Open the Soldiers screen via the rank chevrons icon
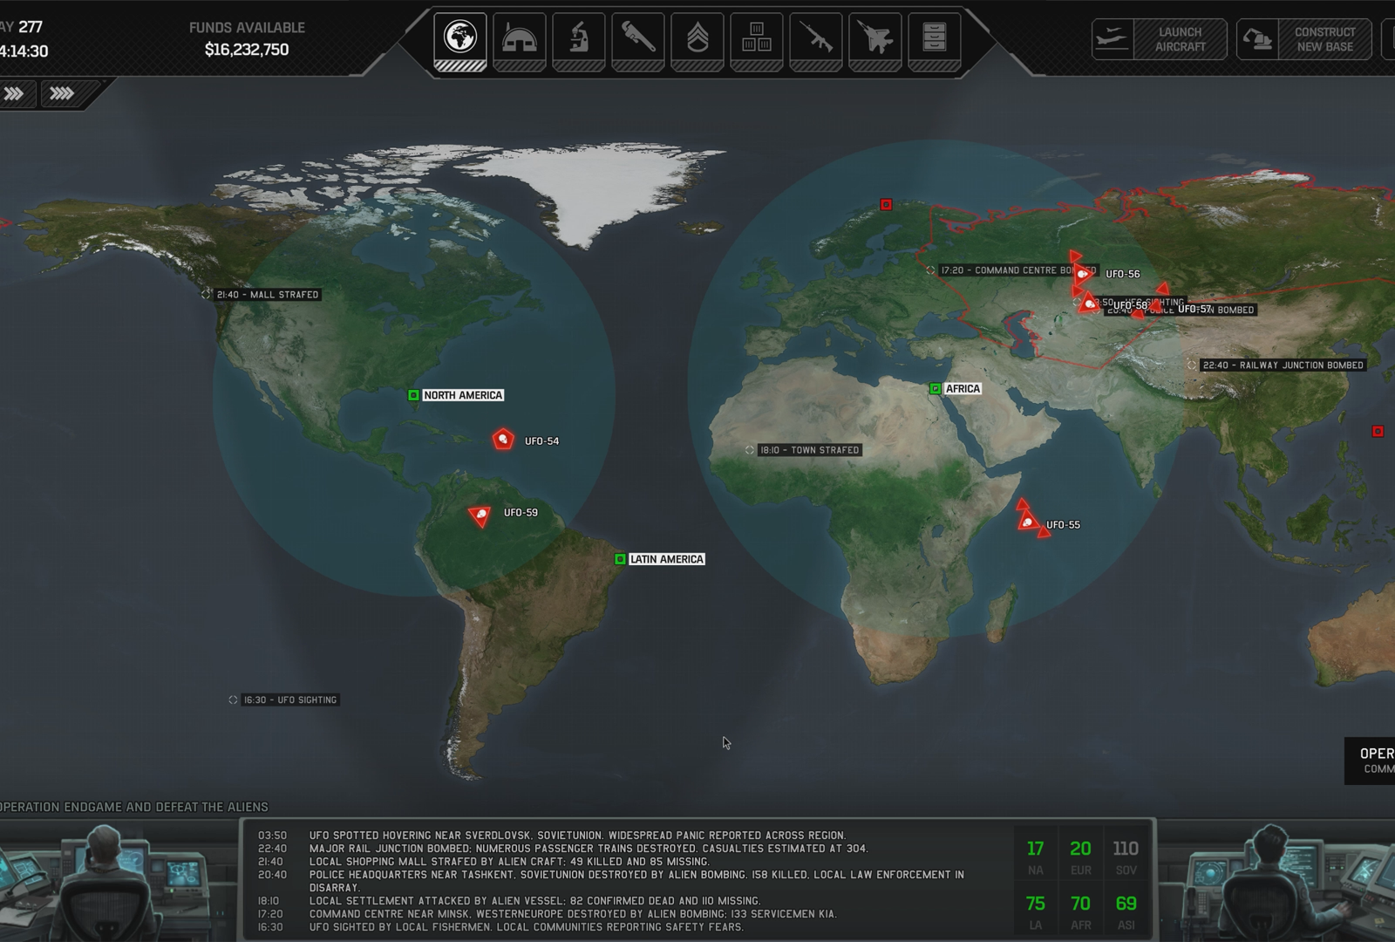Viewport: 1395px width, 942px height. [x=697, y=38]
